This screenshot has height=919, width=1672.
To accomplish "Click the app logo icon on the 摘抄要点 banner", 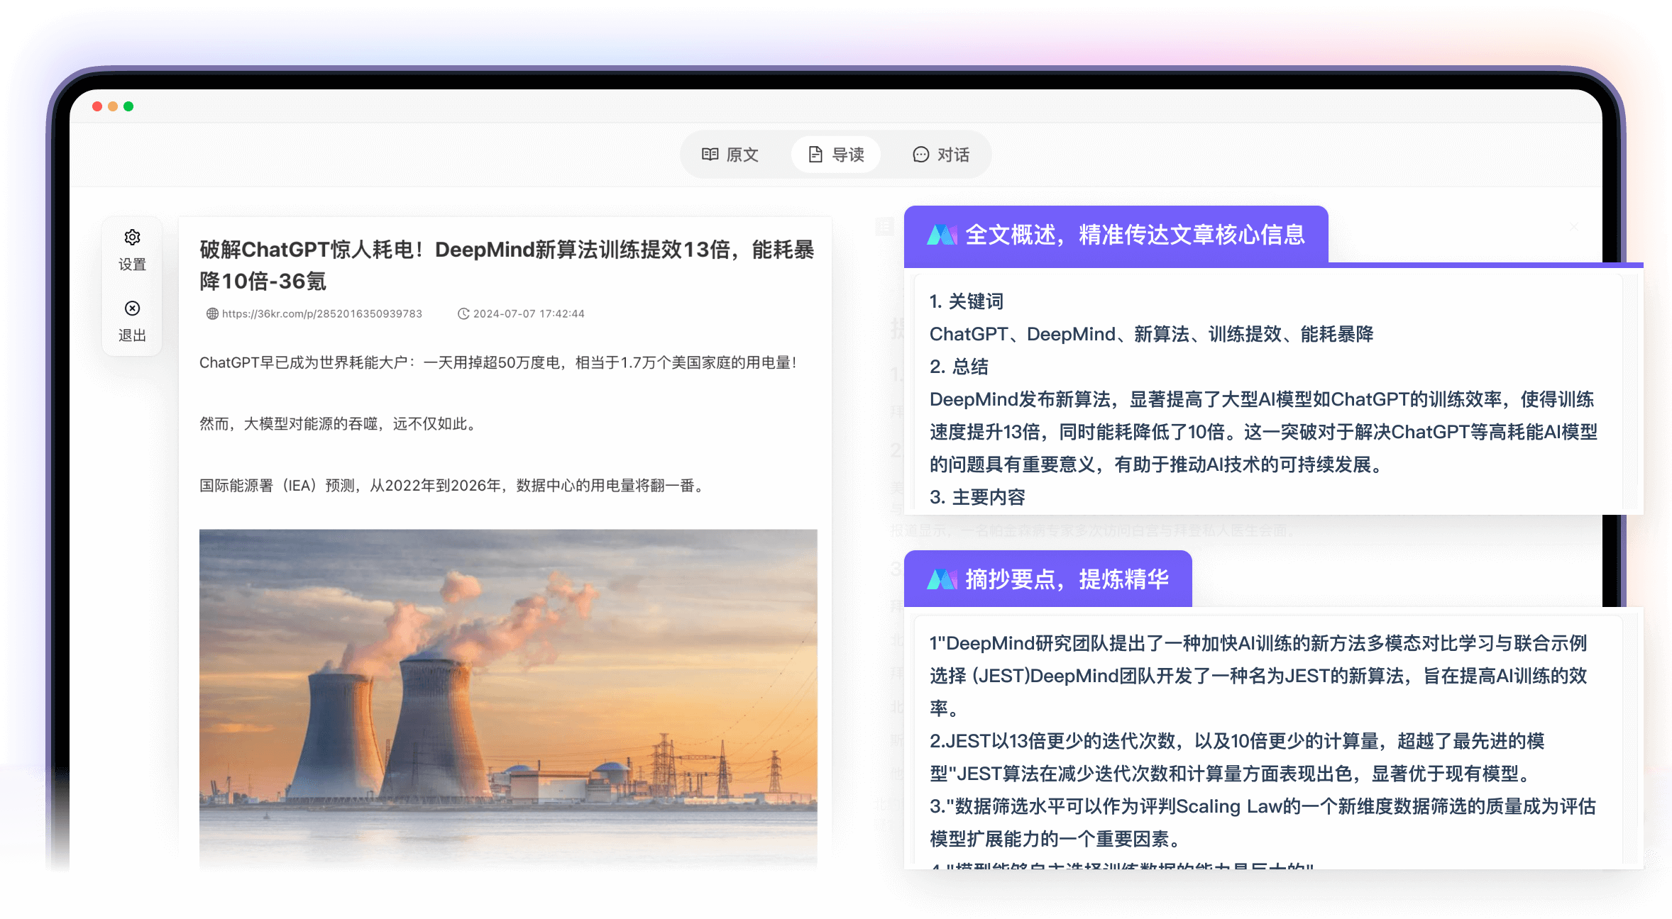I will click(x=944, y=578).
